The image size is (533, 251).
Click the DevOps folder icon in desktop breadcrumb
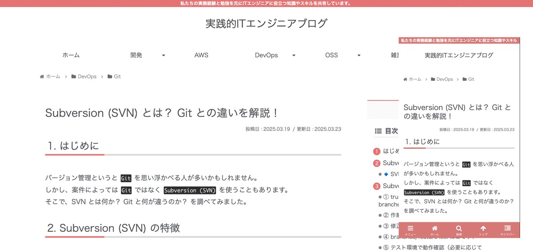click(x=73, y=76)
